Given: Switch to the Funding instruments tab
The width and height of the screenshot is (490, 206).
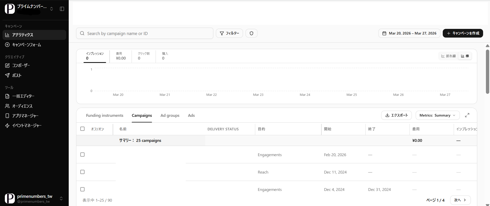Looking at the screenshot, I should point(104,116).
